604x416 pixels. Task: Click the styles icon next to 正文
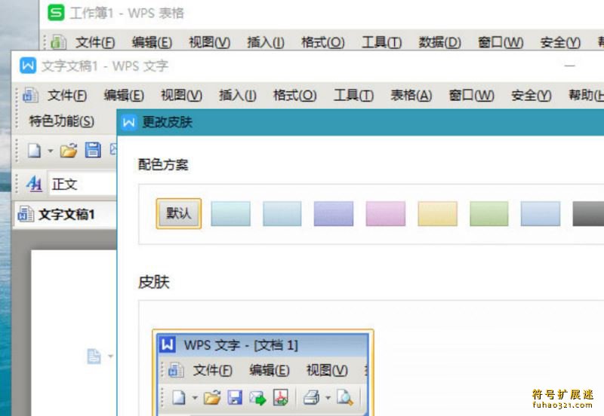click(x=34, y=184)
